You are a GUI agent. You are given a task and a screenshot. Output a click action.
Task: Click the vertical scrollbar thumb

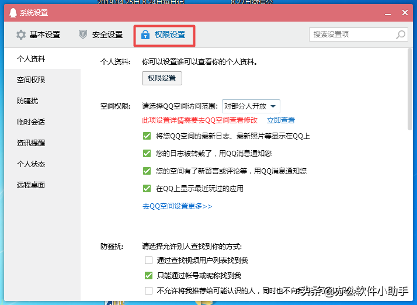(x=410, y=89)
